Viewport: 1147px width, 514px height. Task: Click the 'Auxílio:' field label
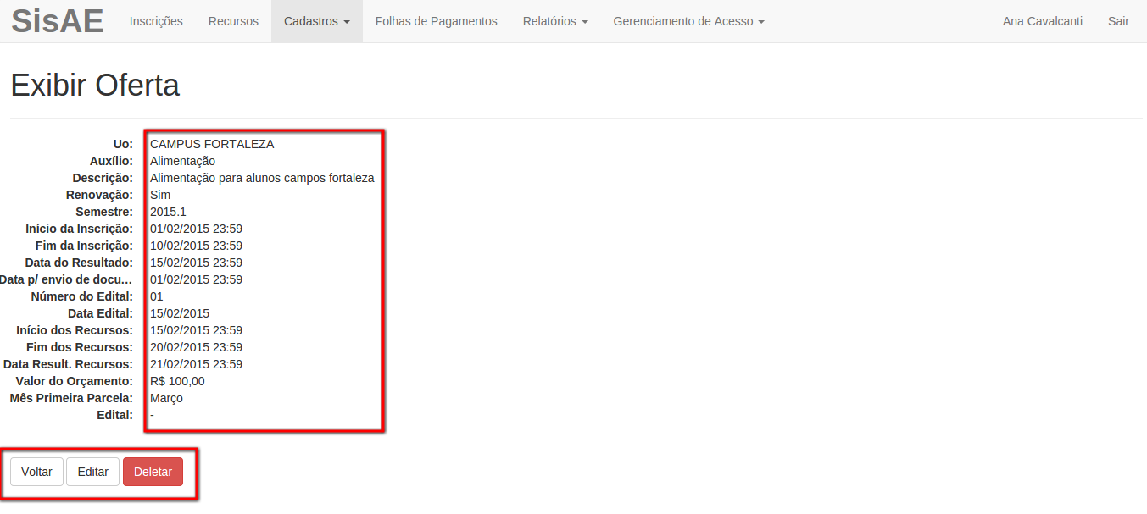click(x=111, y=161)
